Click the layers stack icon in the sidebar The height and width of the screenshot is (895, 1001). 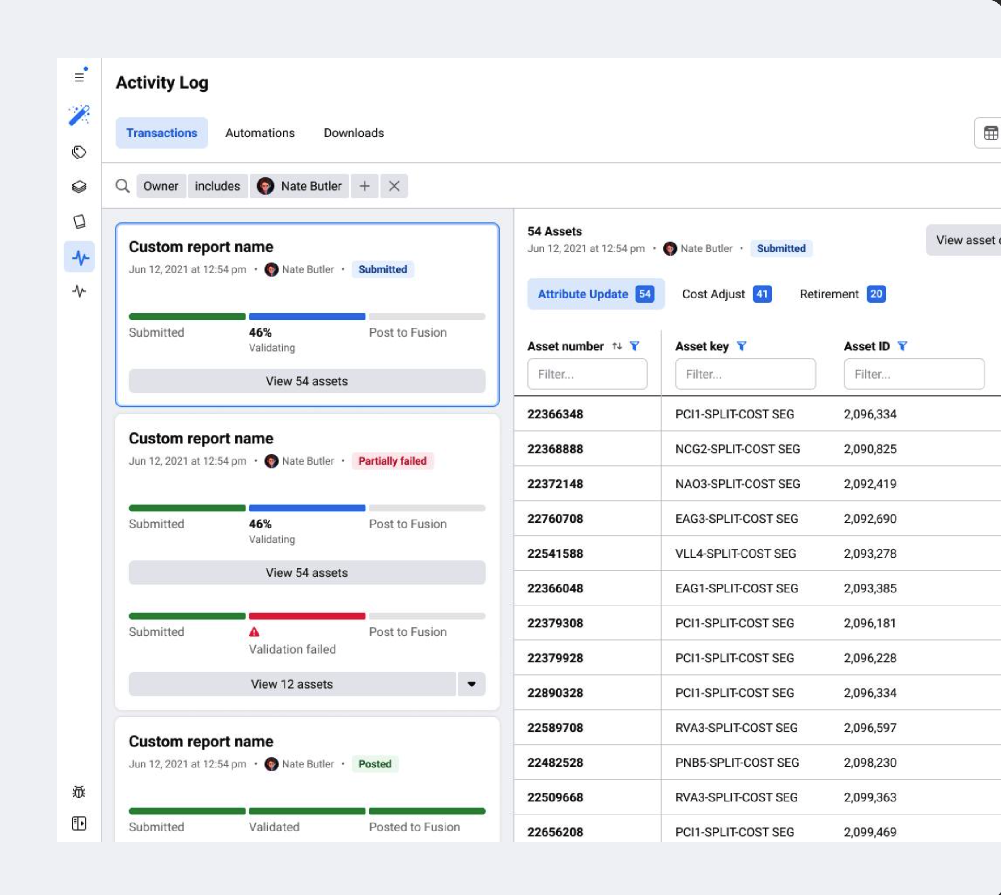[x=79, y=187]
